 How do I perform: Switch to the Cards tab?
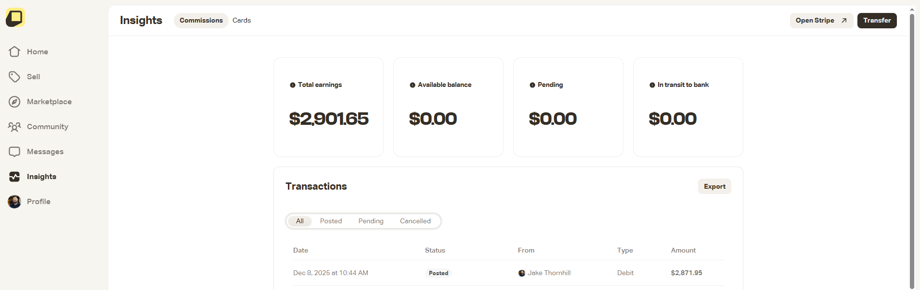click(241, 20)
